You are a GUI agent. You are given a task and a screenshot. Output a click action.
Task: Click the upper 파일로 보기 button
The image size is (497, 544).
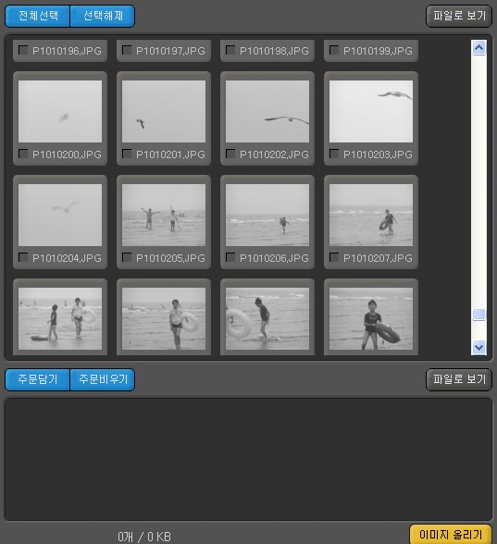(x=459, y=16)
